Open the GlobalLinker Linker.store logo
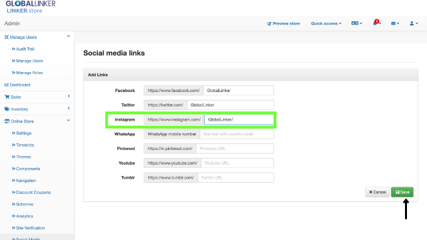This screenshot has height=240, width=427. coord(31,7)
